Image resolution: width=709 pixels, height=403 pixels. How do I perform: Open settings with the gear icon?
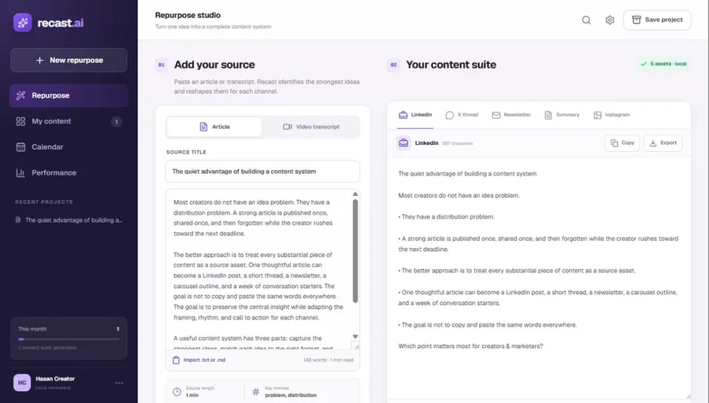(610, 20)
